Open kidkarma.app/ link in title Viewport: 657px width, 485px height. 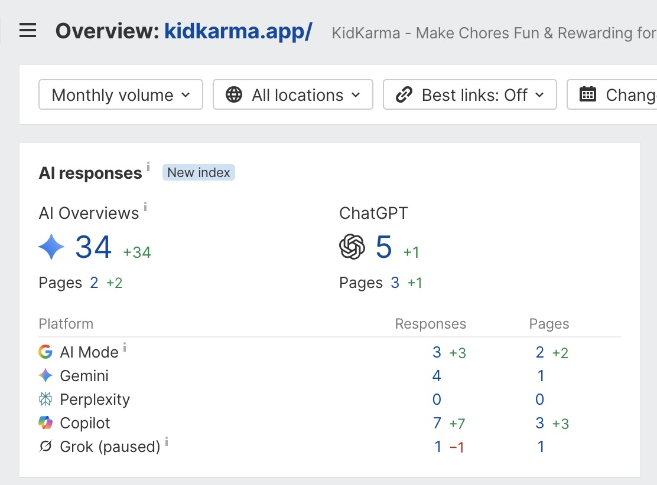click(239, 31)
